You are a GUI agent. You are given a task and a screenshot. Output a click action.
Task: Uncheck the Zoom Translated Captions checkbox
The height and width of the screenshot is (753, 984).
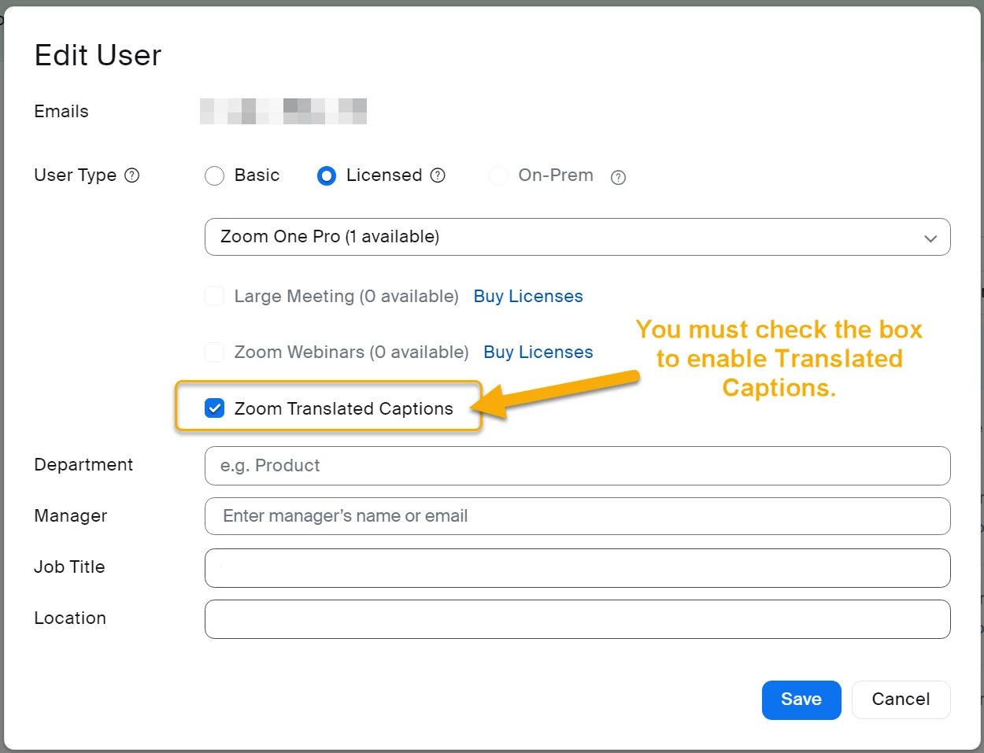pos(214,408)
